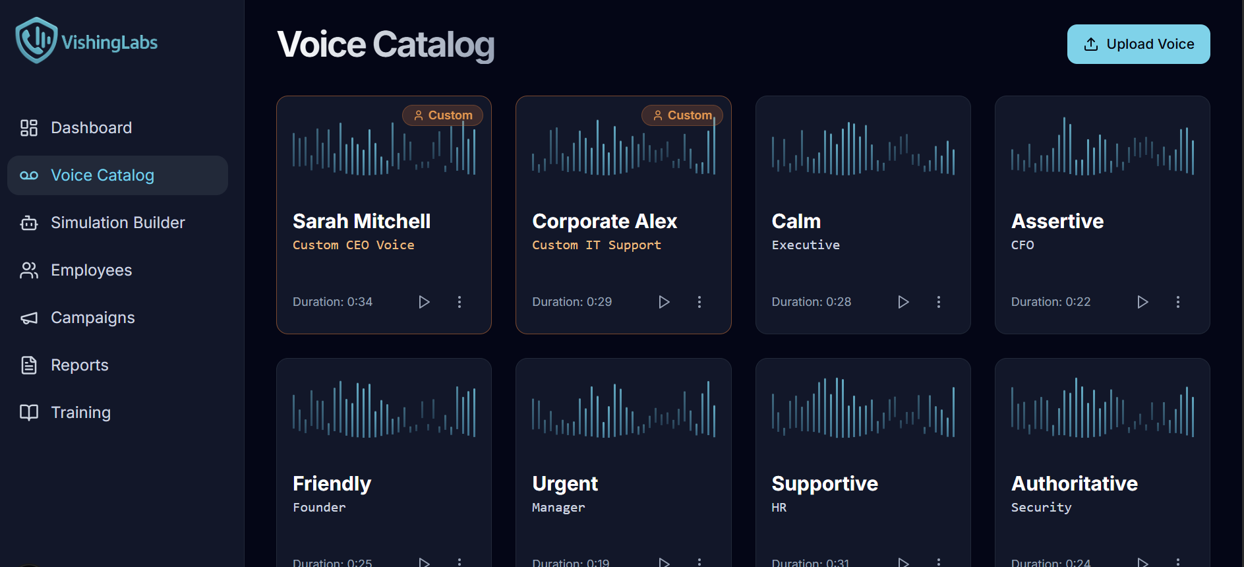Open the Reports section
Image resolution: width=1244 pixels, height=567 pixels.
(117, 365)
